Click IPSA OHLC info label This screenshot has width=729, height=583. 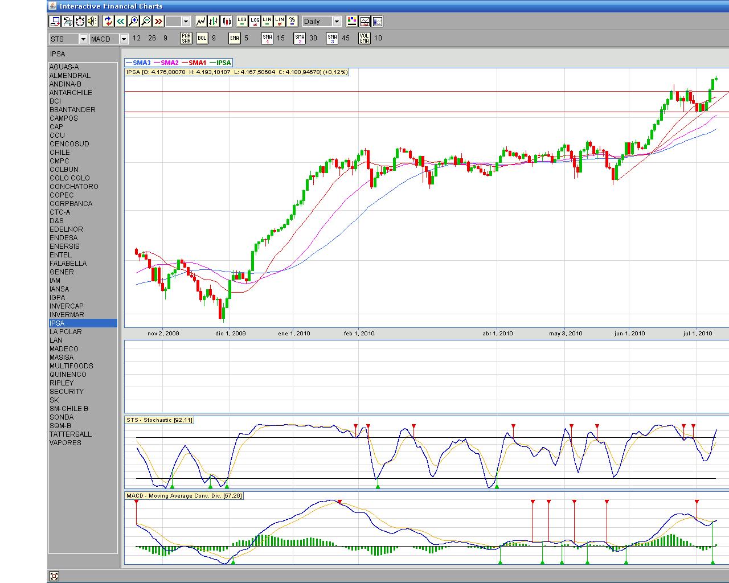pos(237,72)
